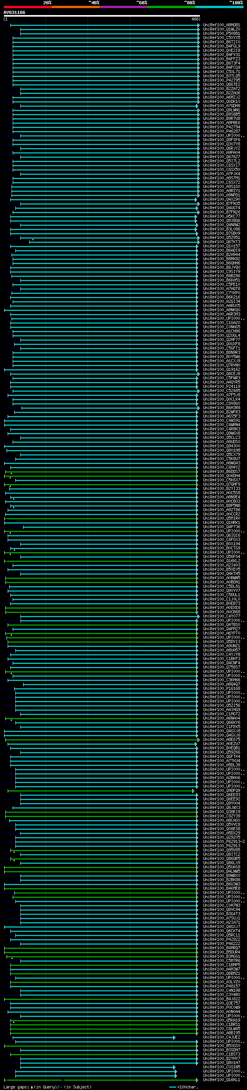Screen dimensions: 247x1090
Task: Open the UniRef100_Q9LWN1 entry
Action: point(221,110)
